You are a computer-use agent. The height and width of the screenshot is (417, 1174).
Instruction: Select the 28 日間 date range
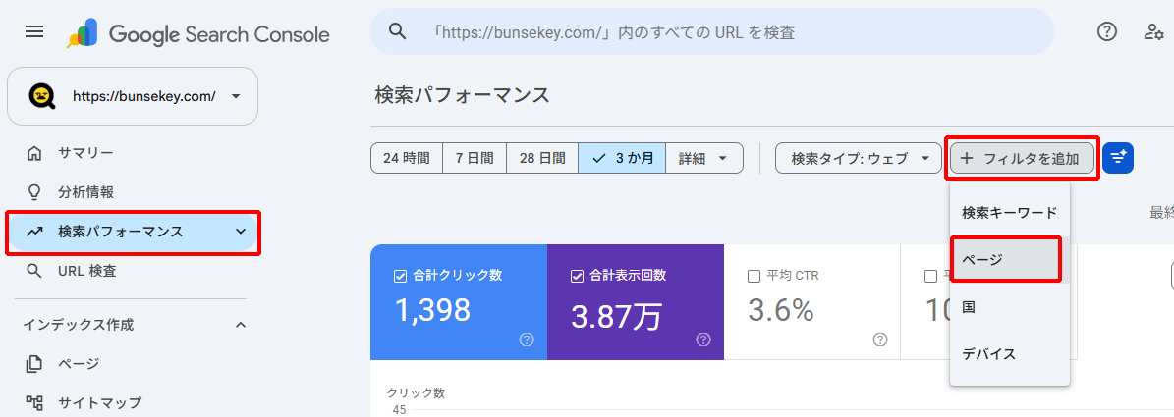click(542, 158)
